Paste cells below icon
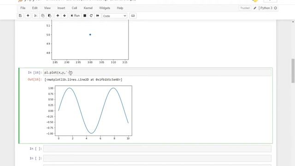Image resolution: width=295 pixels, height=166 pixels. click(50, 16)
